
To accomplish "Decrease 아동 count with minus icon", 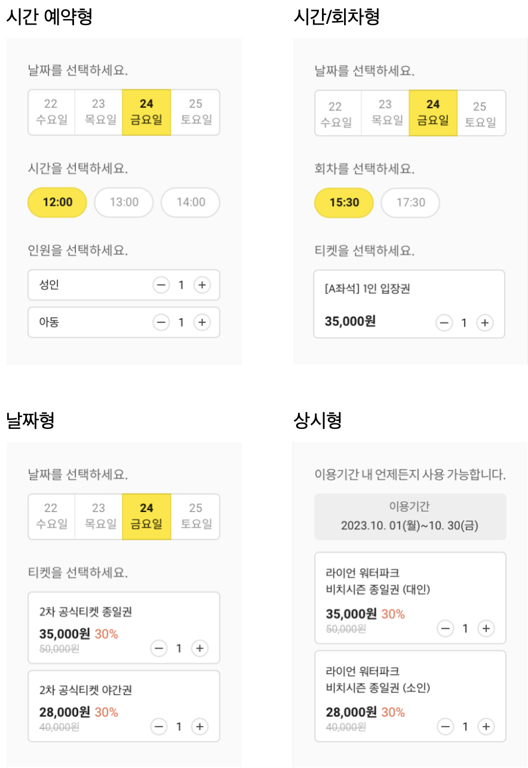I will pyautogui.click(x=161, y=322).
